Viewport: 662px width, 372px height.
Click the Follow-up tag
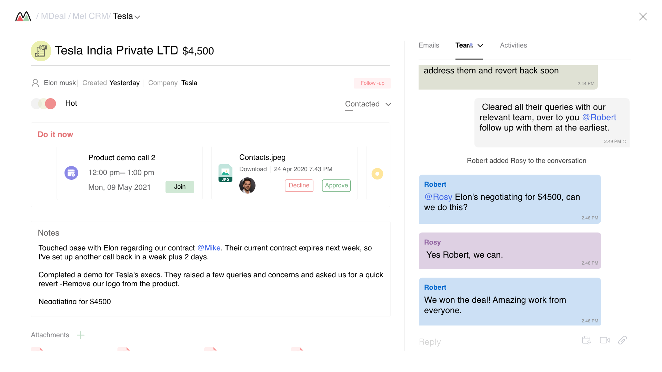[372, 83]
